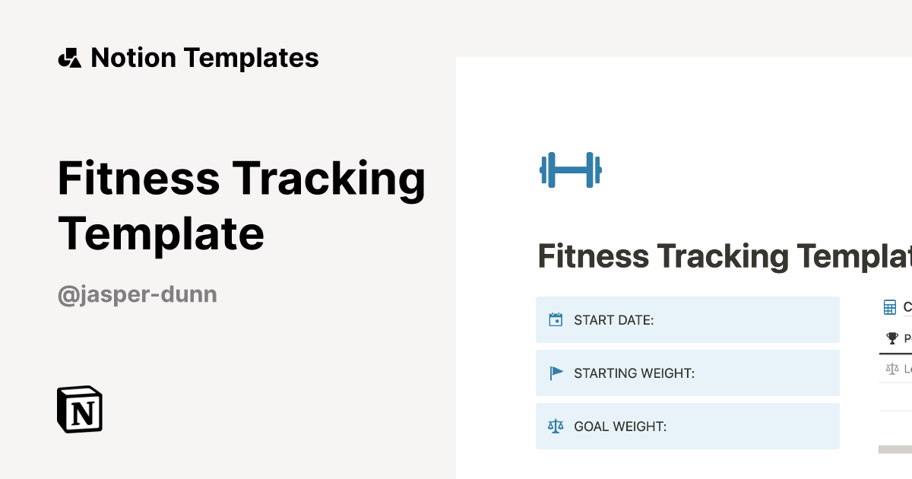
Task: Click the large Fitness Tracking Template title
Action: pyautogui.click(x=242, y=205)
